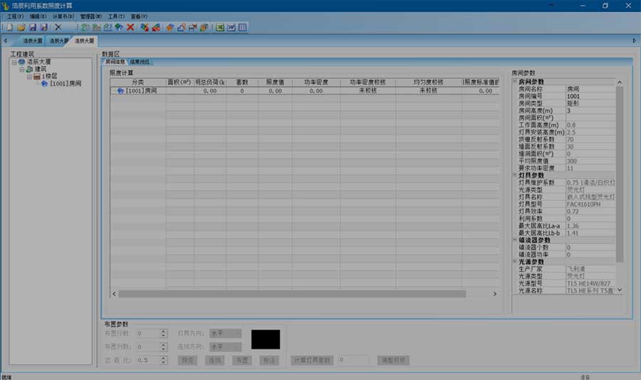Click the table horizontal scrollbar right arrow
Screen dimensions: 641x380
click(x=495, y=294)
